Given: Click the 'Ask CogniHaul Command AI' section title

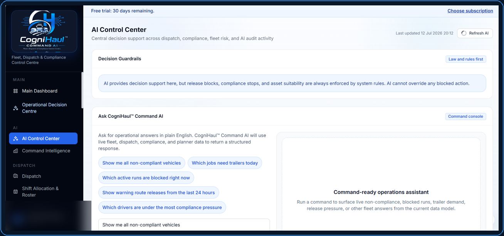Looking at the screenshot, I should pyautogui.click(x=131, y=116).
